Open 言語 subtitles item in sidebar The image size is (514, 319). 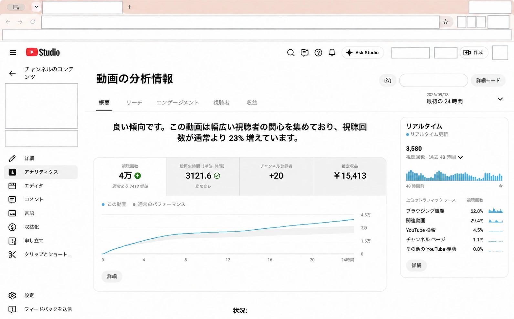pyautogui.click(x=41, y=213)
